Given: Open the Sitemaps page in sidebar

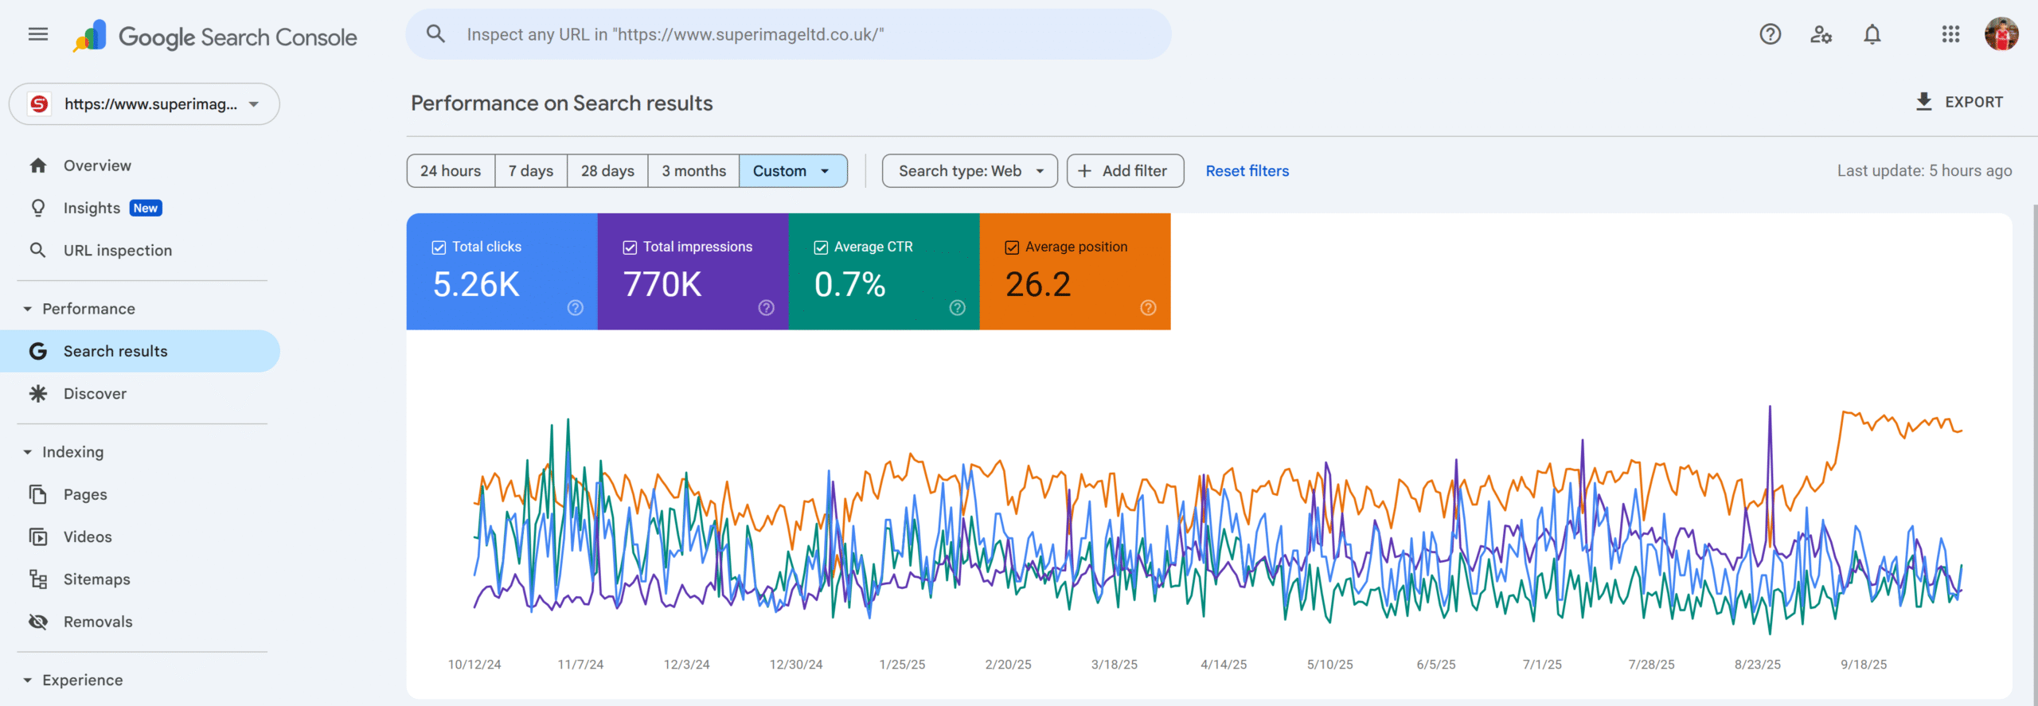Looking at the screenshot, I should click(x=96, y=579).
